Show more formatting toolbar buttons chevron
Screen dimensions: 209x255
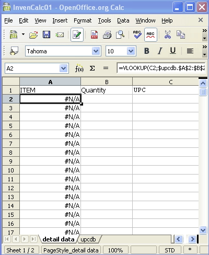pyautogui.click(x=205, y=47)
